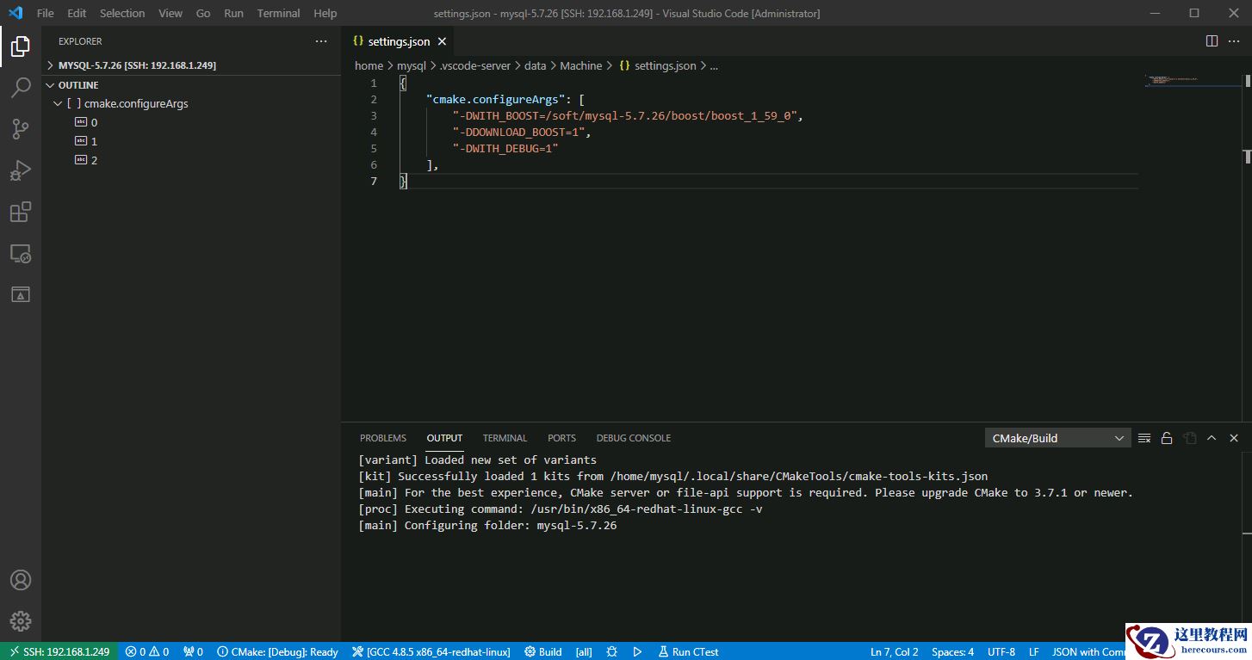
Task: Switch to the PROBLEMS panel tab
Action: click(382, 438)
